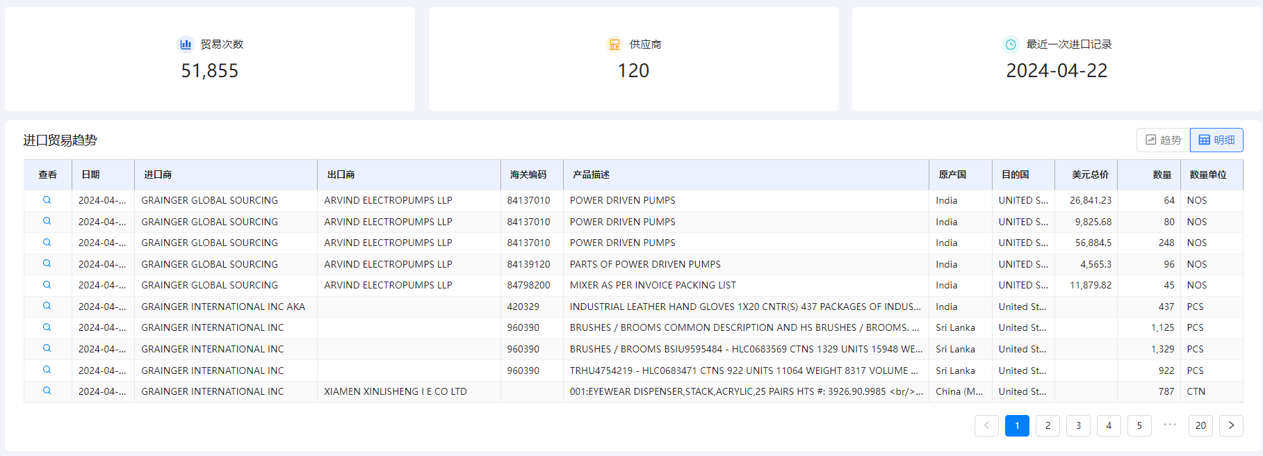Click the 美元总价 column header

[x=1089, y=174]
